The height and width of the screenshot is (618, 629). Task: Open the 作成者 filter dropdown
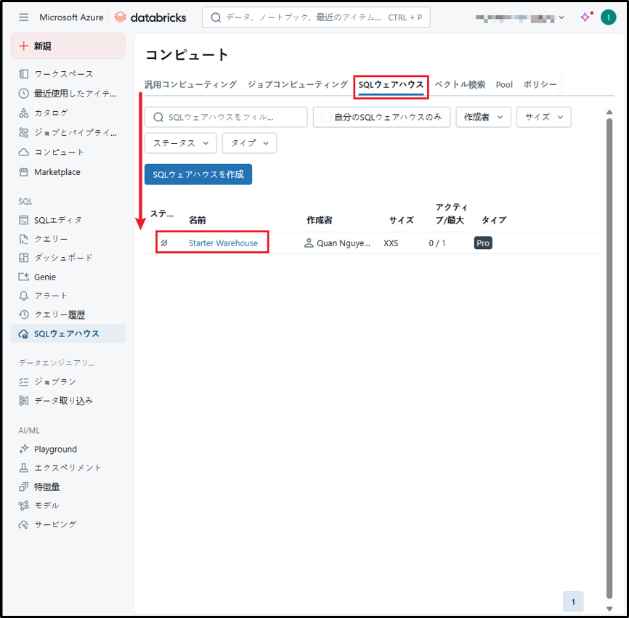pos(483,117)
